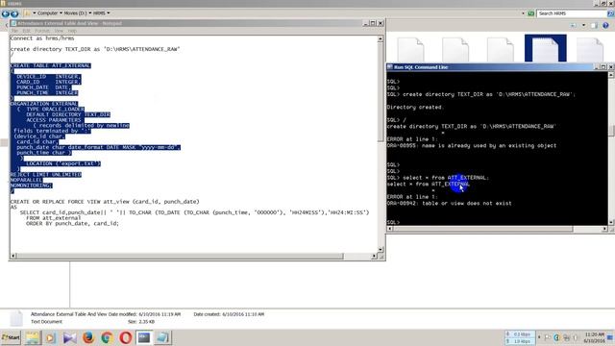Switch to the Notepad taskbar button
Screen dimensions: 615x346
click(x=162, y=337)
